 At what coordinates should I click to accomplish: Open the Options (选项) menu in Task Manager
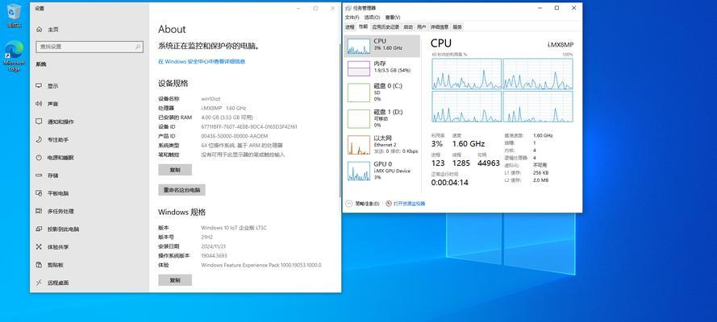pos(372,18)
